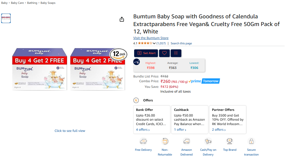
Task: Click the Top Brand award icon
Action: (x=230, y=141)
